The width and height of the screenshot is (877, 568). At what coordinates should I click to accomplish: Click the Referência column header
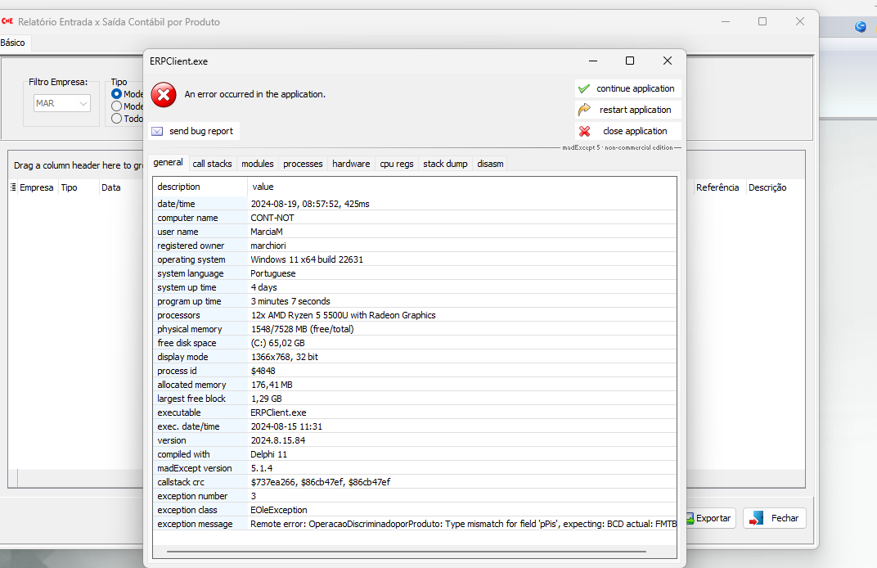coord(717,187)
